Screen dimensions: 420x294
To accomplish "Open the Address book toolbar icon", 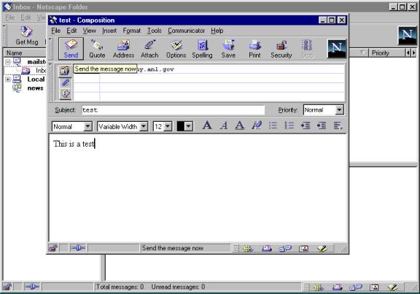I will tap(123, 49).
